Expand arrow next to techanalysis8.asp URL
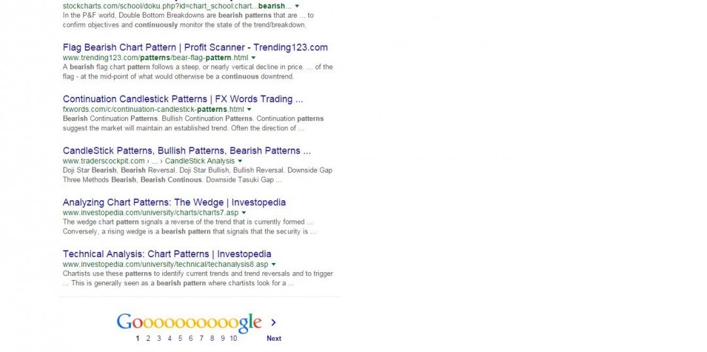This screenshot has width=707, height=352. (x=274, y=264)
